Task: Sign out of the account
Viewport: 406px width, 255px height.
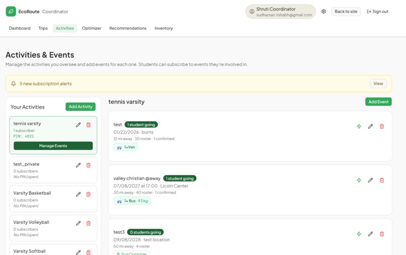Action: pos(377,12)
